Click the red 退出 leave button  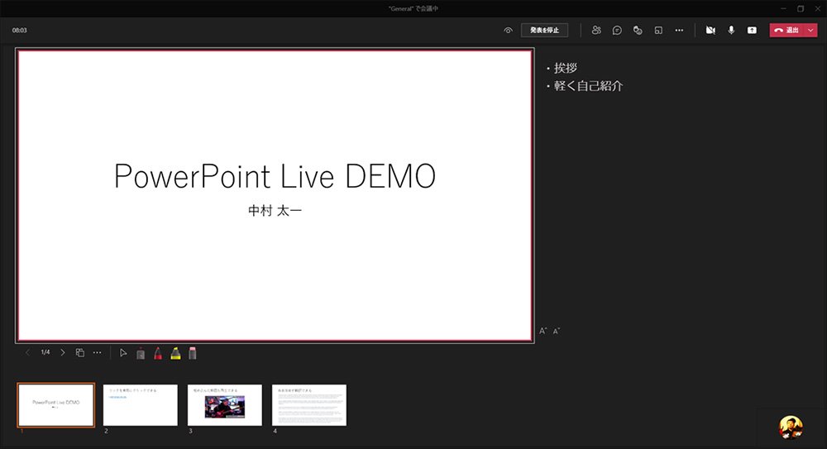pyautogui.click(x=787, y=30)
